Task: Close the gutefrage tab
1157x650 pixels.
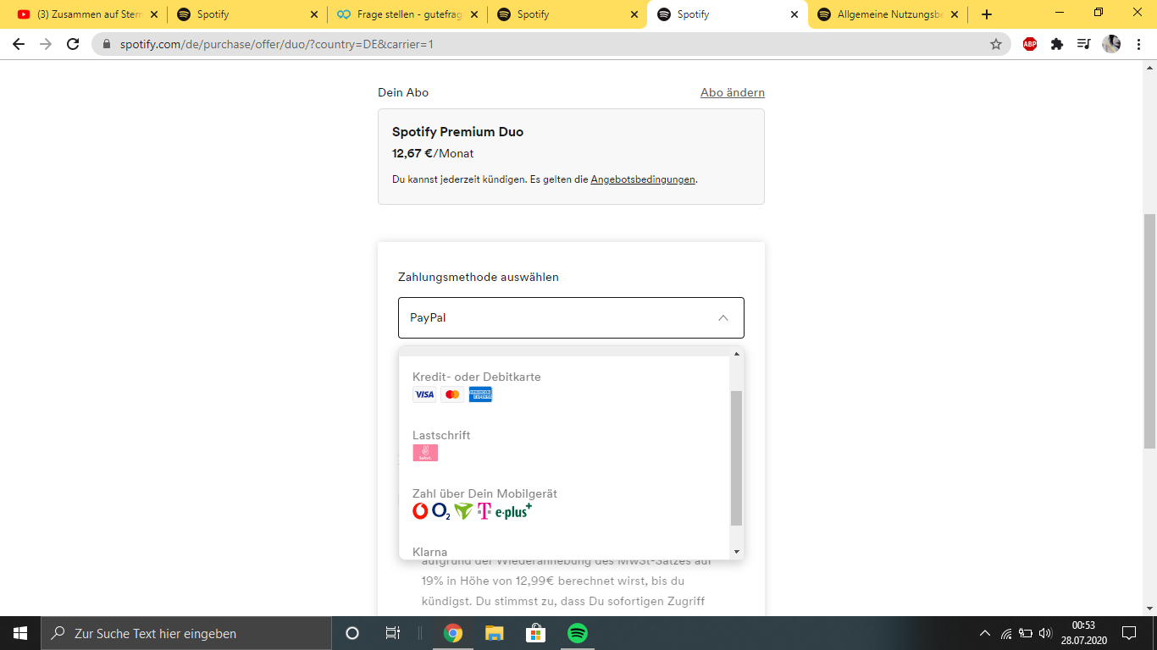Action: pyautogui.click(x=474, y=14)
